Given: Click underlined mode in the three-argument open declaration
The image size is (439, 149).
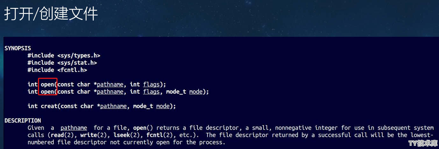Looking at the screenshot, I should tap(196, 92).
